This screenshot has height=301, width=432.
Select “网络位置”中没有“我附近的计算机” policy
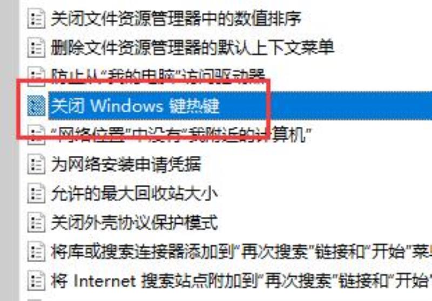181,134
